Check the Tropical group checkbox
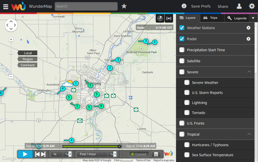 coord(182,134)
